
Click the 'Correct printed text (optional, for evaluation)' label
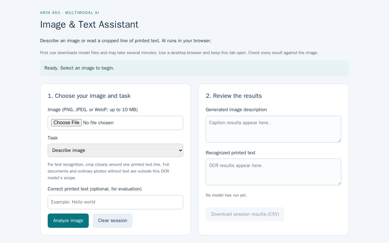95,189
